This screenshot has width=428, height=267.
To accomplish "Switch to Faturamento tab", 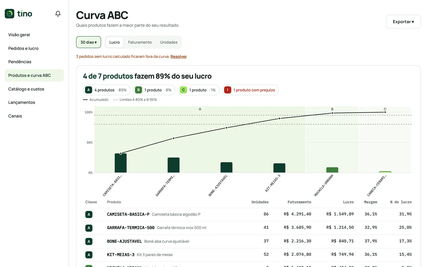I will [140, 42].
